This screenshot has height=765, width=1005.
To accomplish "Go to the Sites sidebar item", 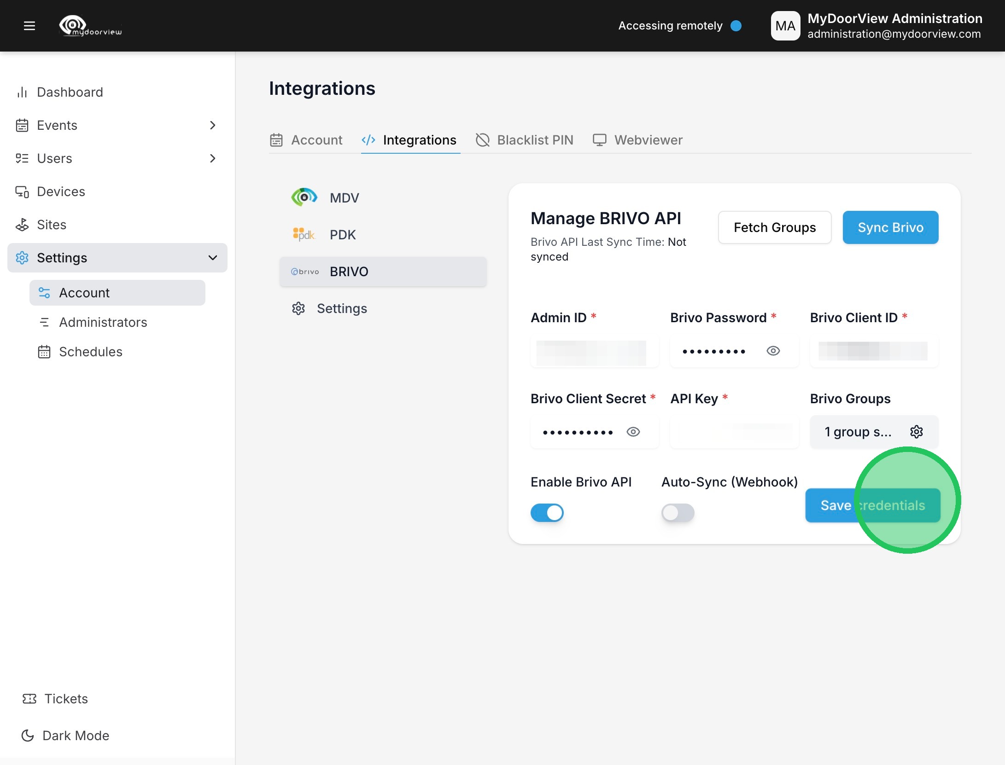I will [51, 225].
